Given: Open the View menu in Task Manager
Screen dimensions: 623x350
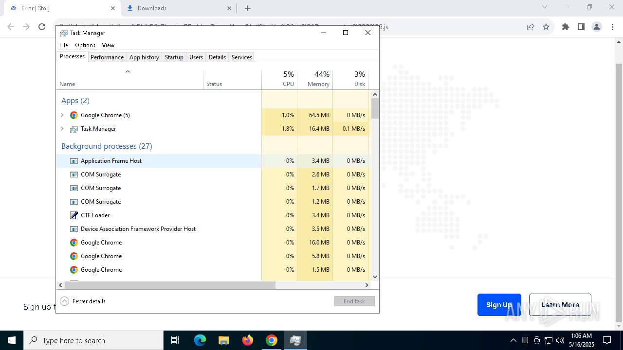Looking at the screenshot, I should (108, 45).
